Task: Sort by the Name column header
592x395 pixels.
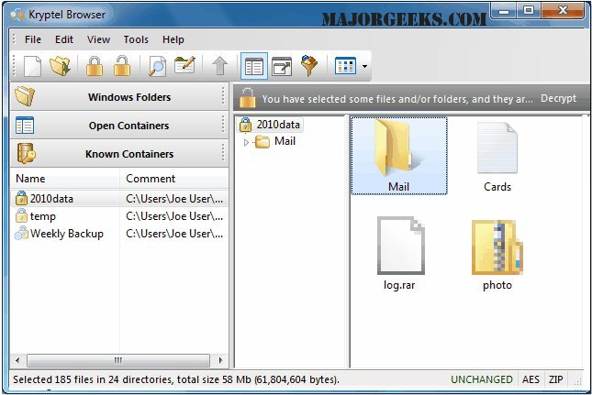Action: (65, 179)
